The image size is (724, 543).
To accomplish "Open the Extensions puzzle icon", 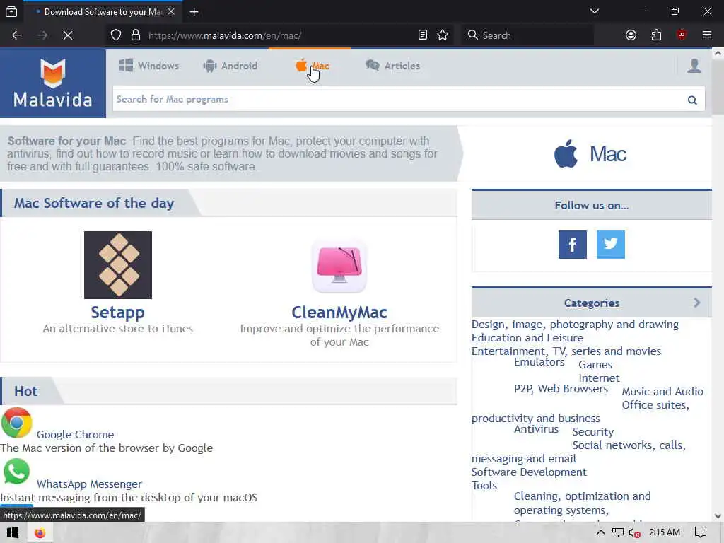I will (x=656, y=35).
